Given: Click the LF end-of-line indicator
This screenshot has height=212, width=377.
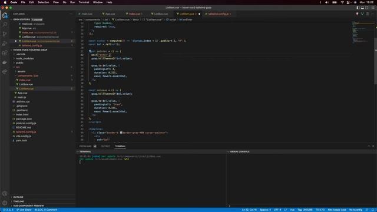Looking at the screenshot, I should pyautogui.click(x=285, y=210).
